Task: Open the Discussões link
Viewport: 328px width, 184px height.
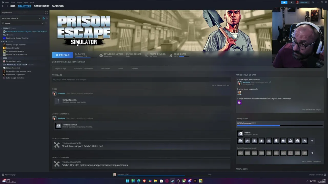Action: coord(106,68)
